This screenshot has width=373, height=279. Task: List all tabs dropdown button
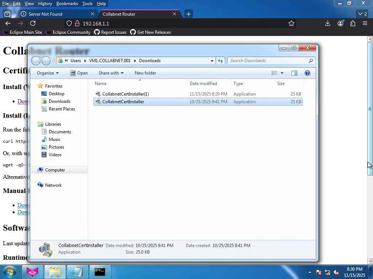click(x=362, y=14)
